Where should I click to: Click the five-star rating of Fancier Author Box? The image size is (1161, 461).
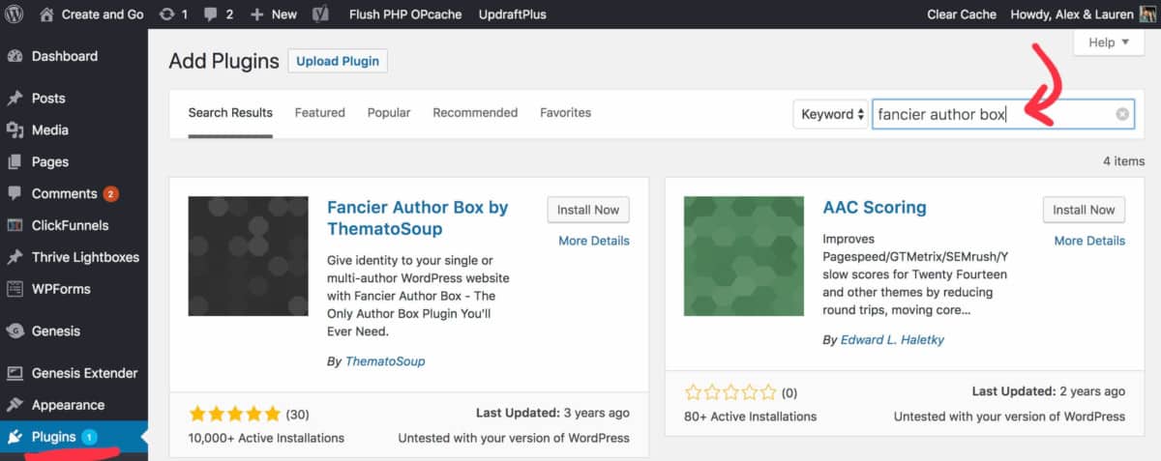pyautogui.click(x=235, y=415)
